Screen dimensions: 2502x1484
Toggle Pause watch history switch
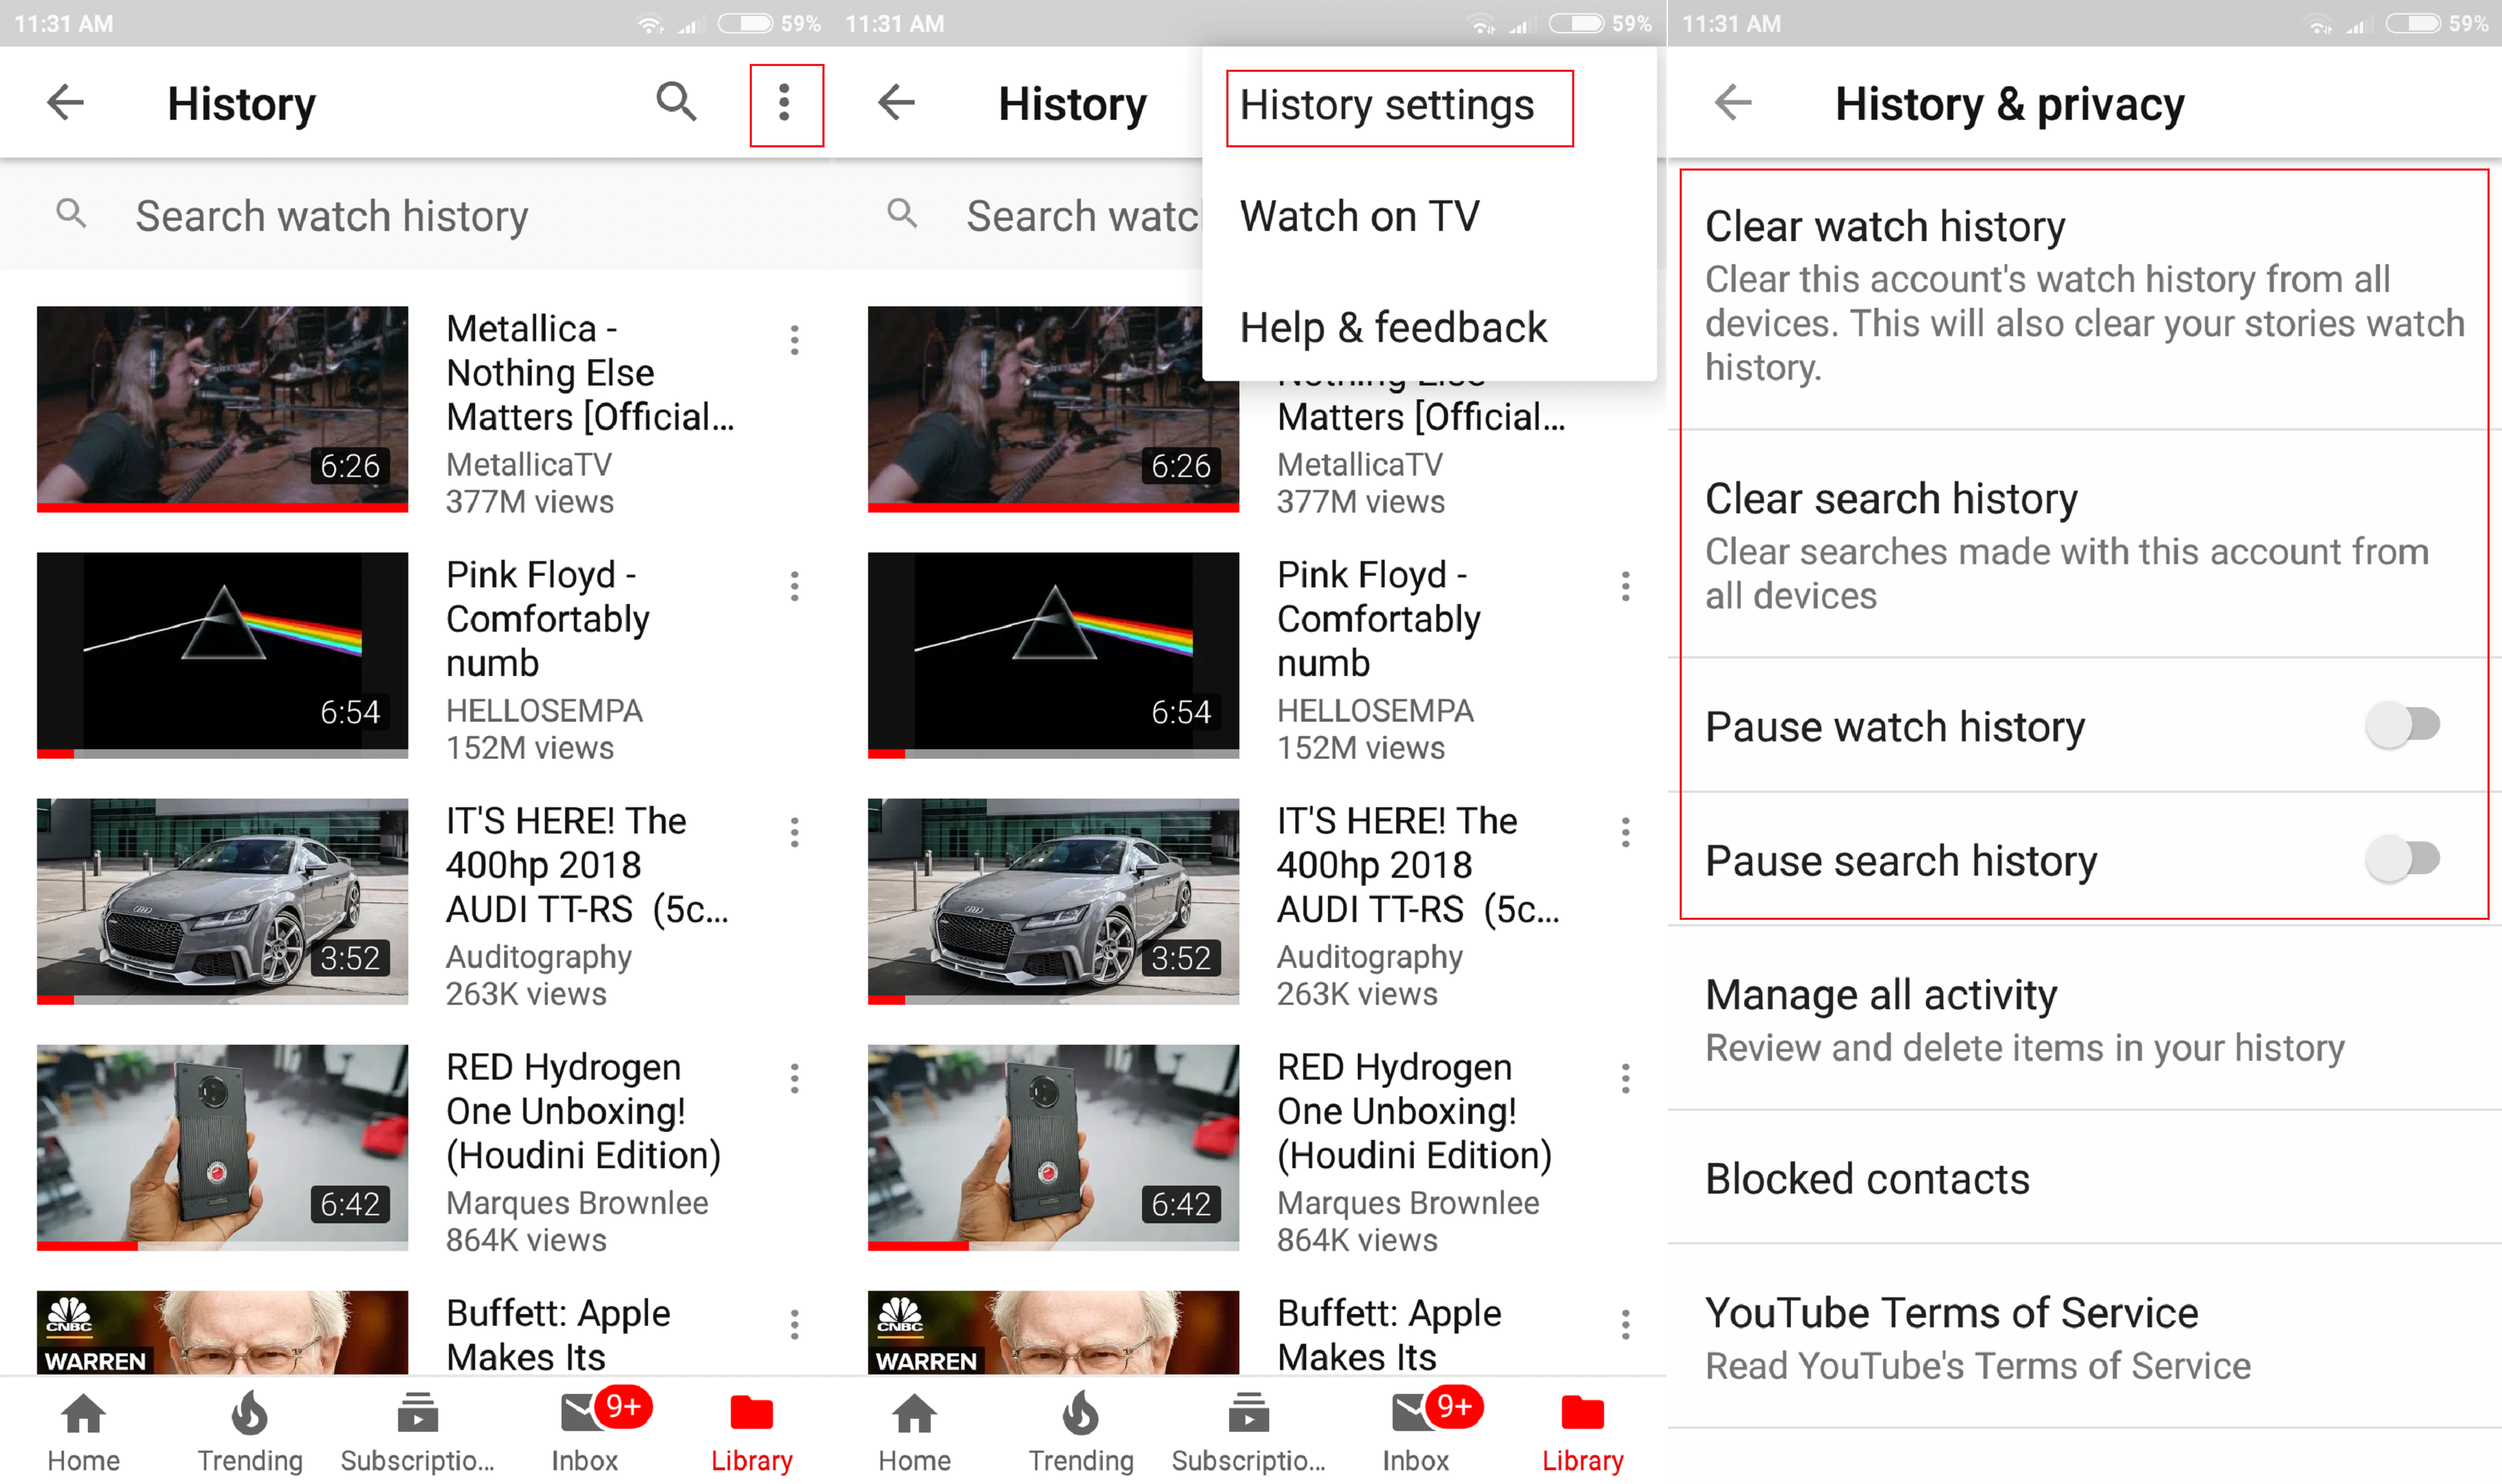[x=2403, y=725]
